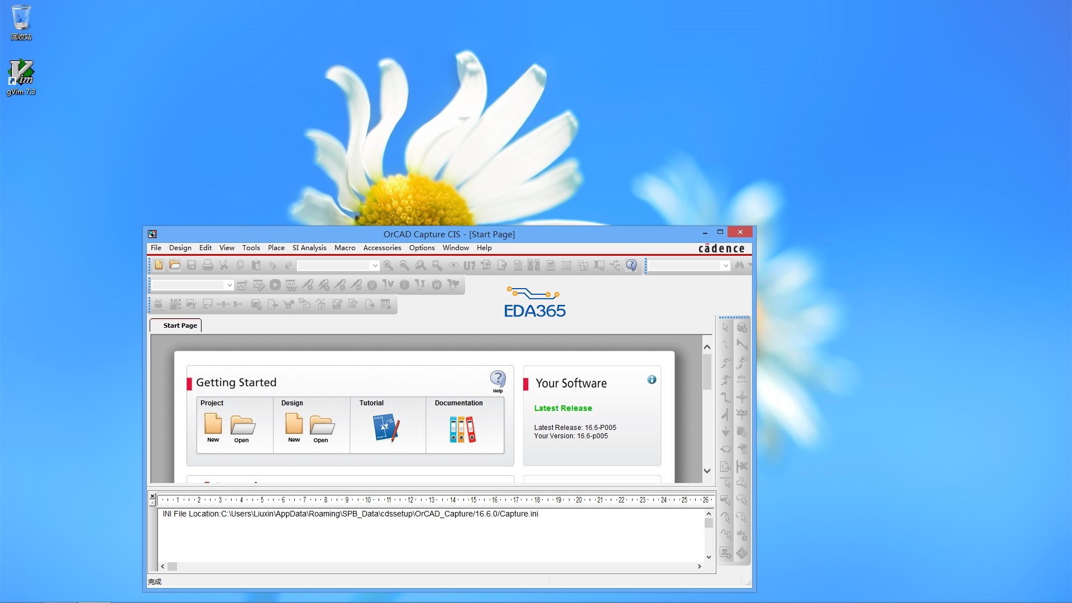Expand the simulation profile dropdown
The height and width of the screenshot is (603, 1072).
point(229,285)
